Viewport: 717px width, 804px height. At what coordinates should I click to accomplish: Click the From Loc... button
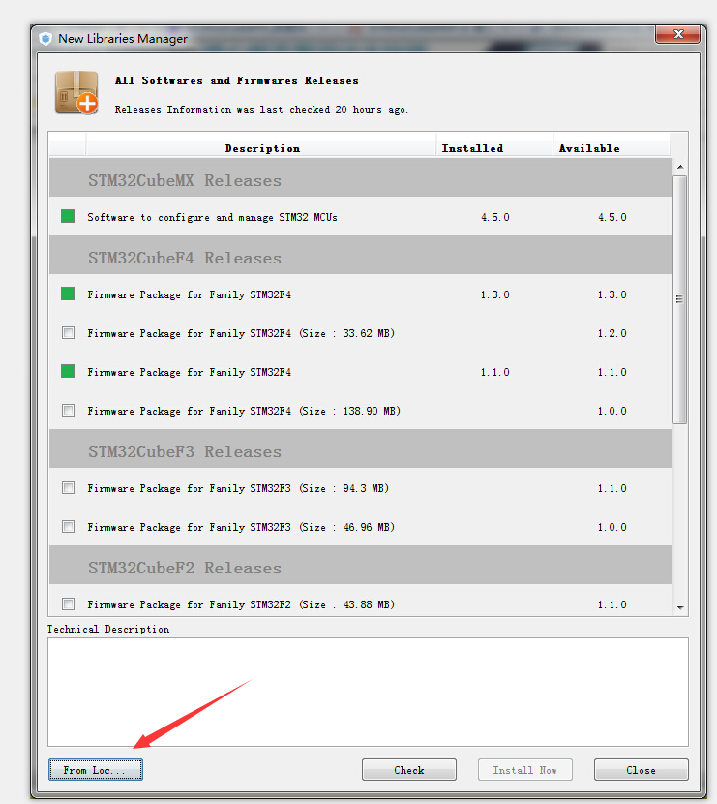click(96, 770)
